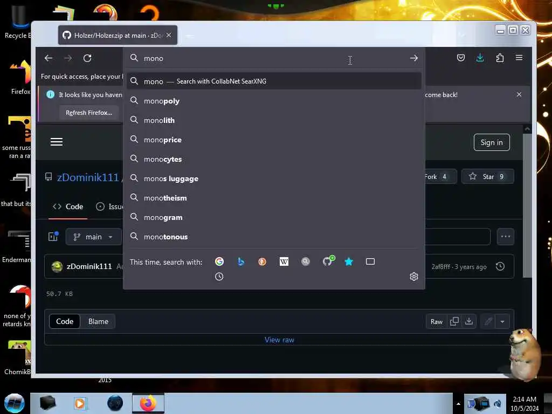The width and height of the screenshot is (552, 414).
Task: Open the volume icon in system tray
Action: click(498, 403)
